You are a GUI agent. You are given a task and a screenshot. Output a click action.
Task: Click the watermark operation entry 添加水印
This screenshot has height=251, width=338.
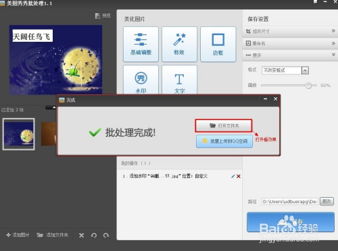point(165,176)
